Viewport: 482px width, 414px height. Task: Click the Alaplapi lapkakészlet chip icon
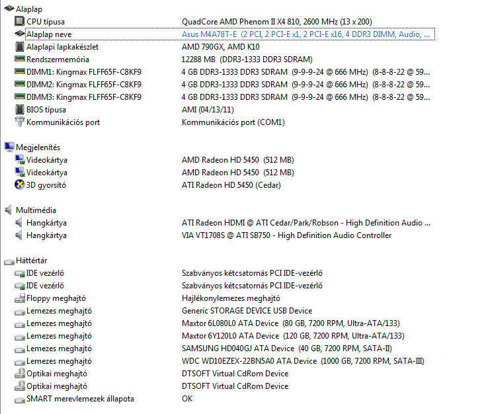20,47
